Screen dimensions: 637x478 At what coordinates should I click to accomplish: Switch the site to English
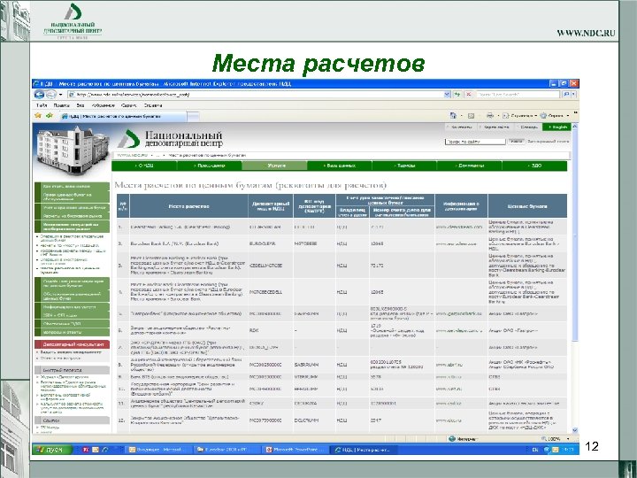click(x=556, y=127)
